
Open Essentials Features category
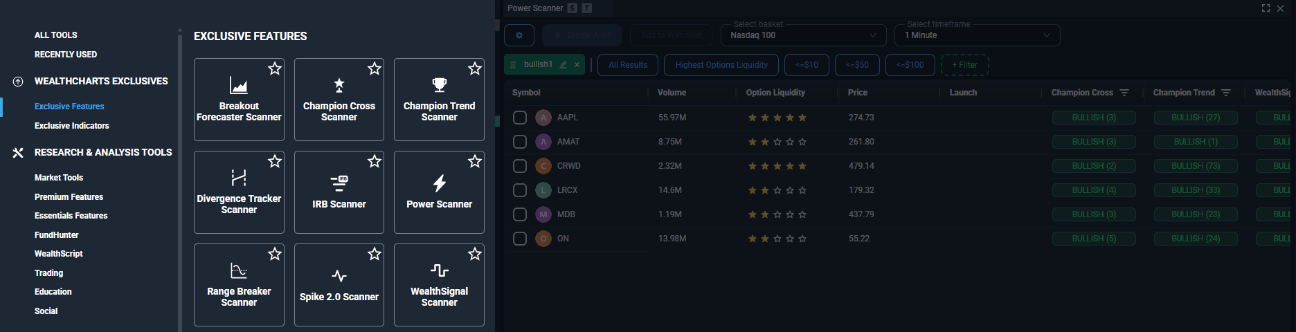point(71,216)
